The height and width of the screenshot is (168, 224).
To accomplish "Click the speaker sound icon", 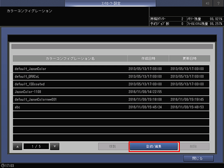I will coord(208,3).
